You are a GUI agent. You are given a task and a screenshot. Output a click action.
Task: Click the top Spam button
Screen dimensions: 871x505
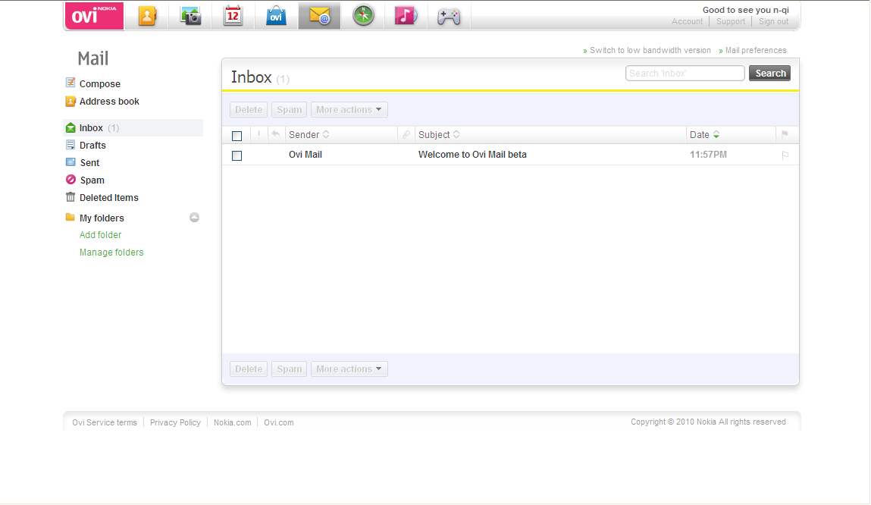point(290,109)
